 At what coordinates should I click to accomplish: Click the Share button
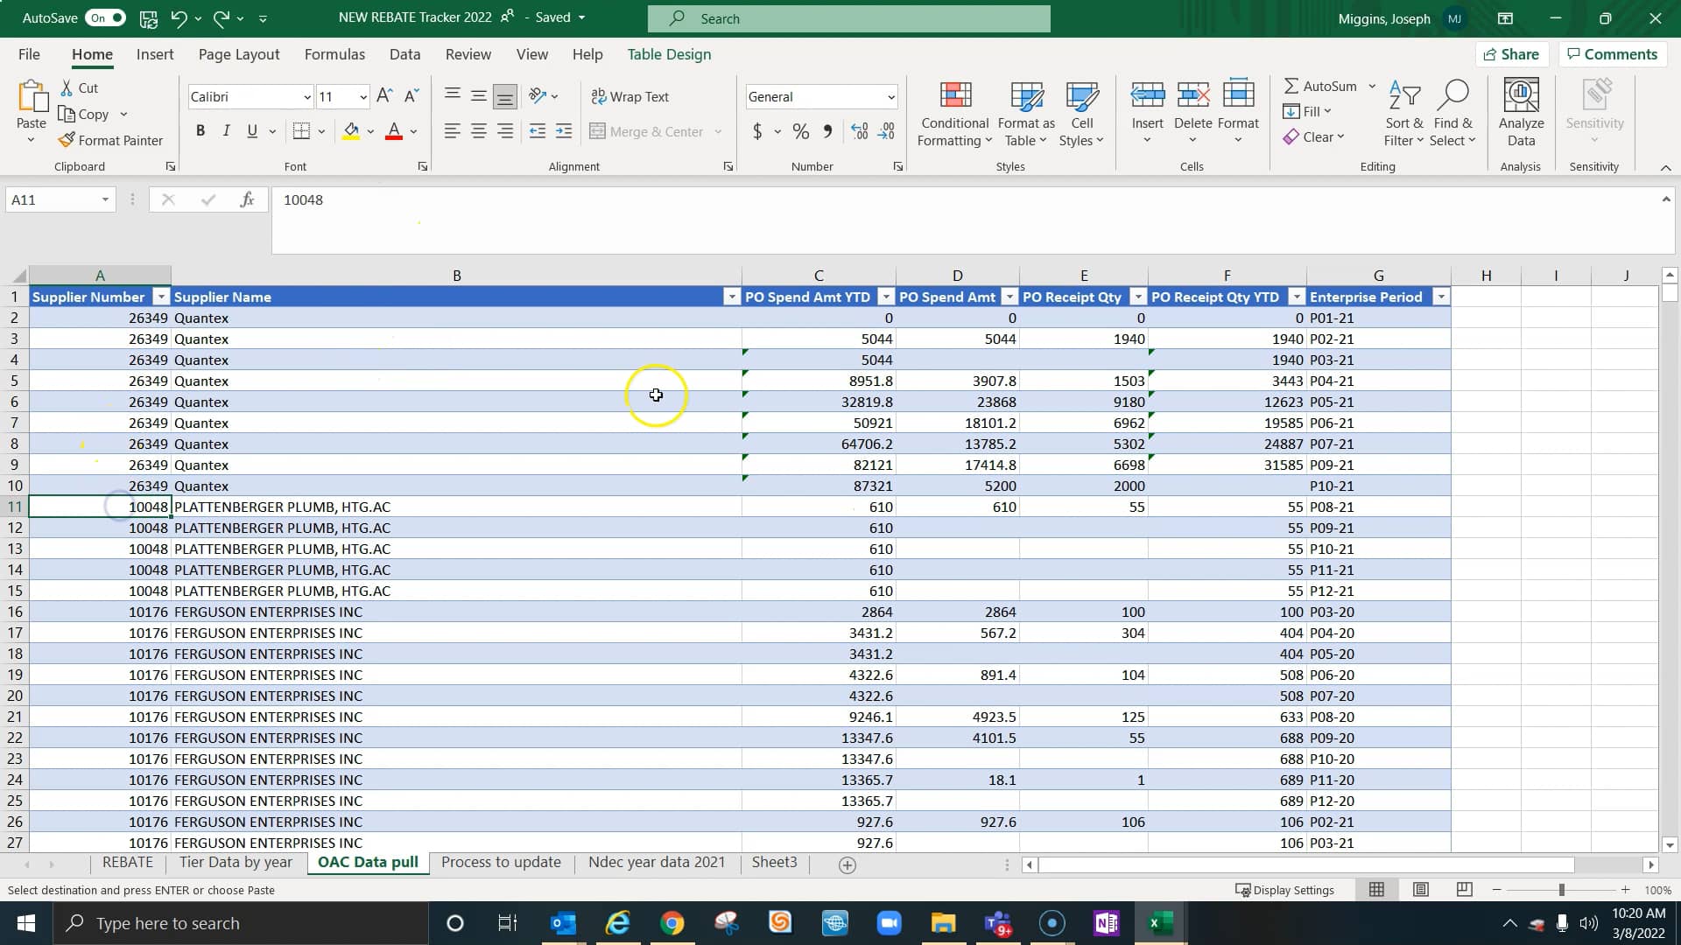[1512, 54]
